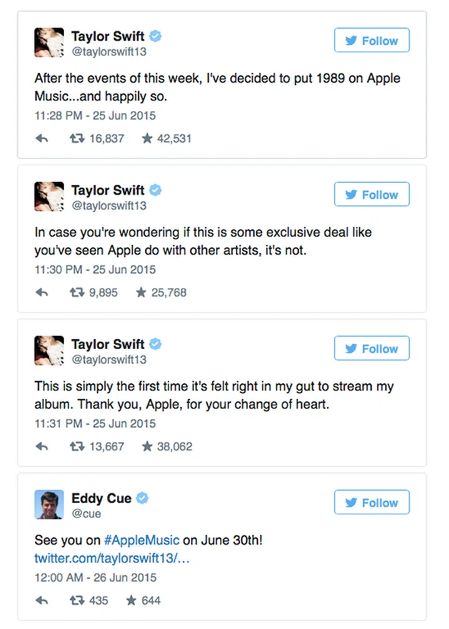Image resolution: width=449 pixels, height=629 pixels.
Task: Reply to the 1989 Apple Music tweet
Action: pos(42,138)
